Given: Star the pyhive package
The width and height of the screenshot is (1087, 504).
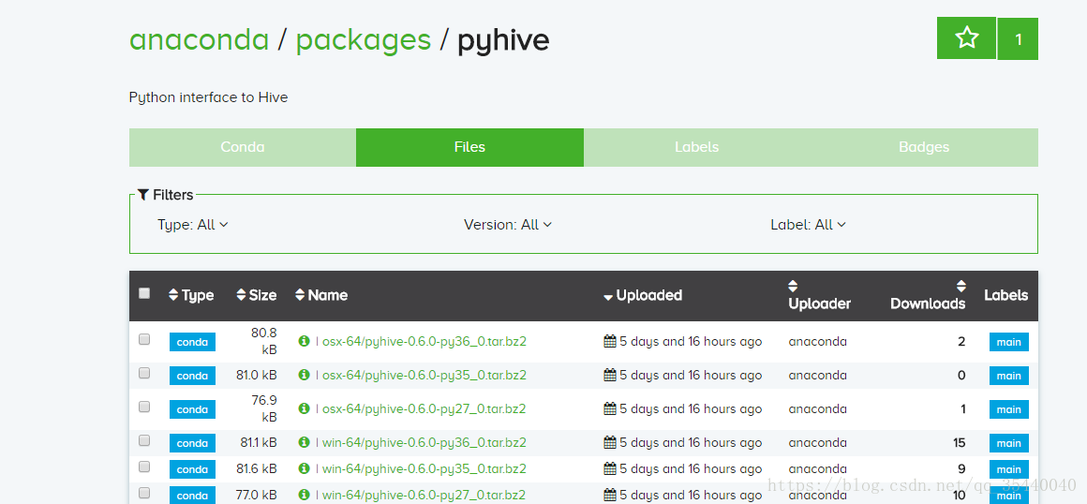Looking at the screenshot, I should (966, 38).
